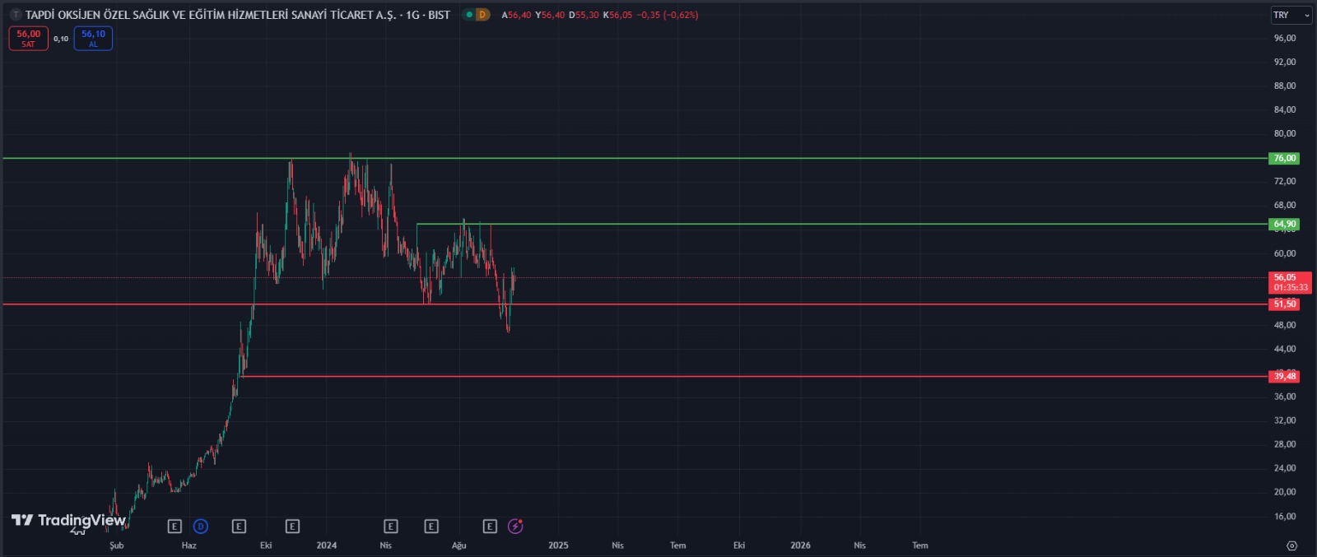Click the low value D55,30
The width and height of the screenshot is (1317, 557).
[x=584, y=15]
